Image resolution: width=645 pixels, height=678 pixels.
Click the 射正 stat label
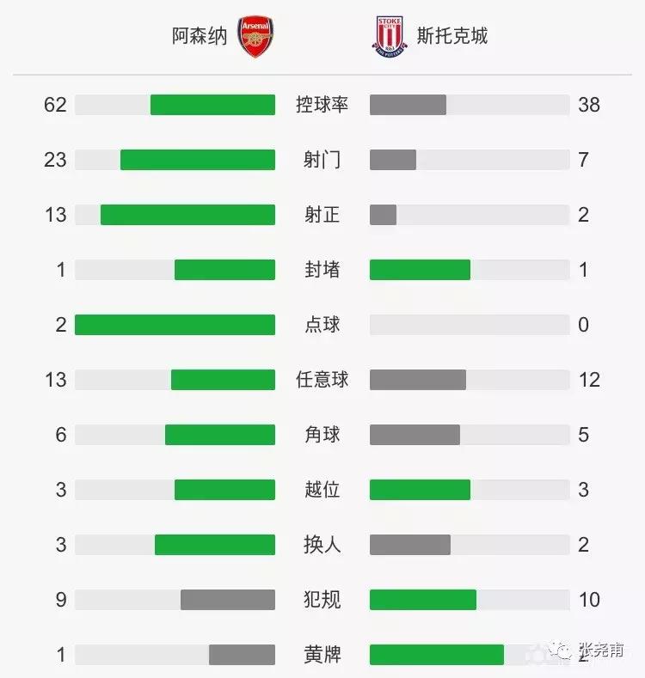(322, 215)
